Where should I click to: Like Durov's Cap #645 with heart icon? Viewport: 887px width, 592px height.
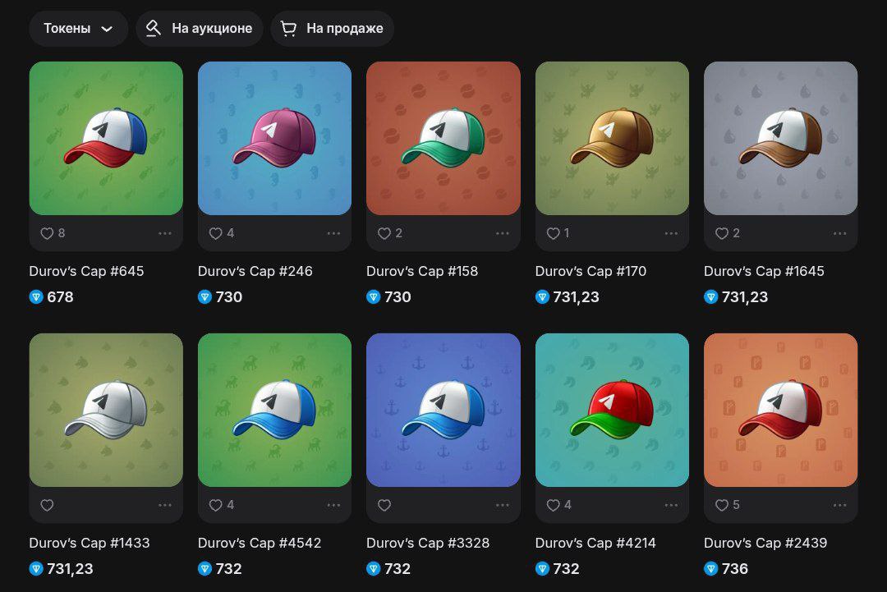(x=47, y=233)
